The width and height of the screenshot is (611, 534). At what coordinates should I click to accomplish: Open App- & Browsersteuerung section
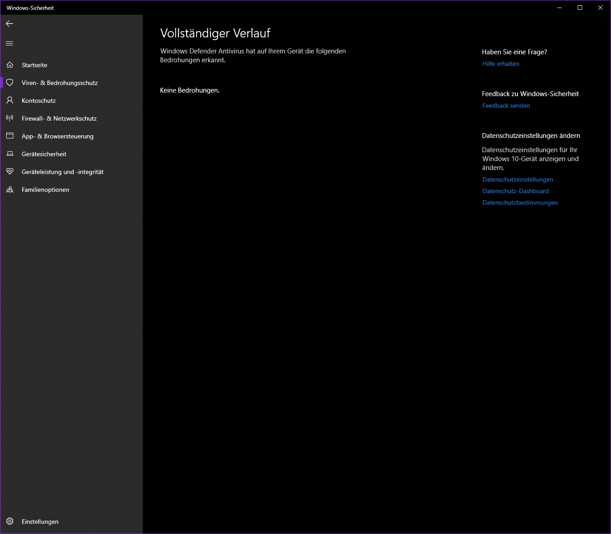point(71,136)
